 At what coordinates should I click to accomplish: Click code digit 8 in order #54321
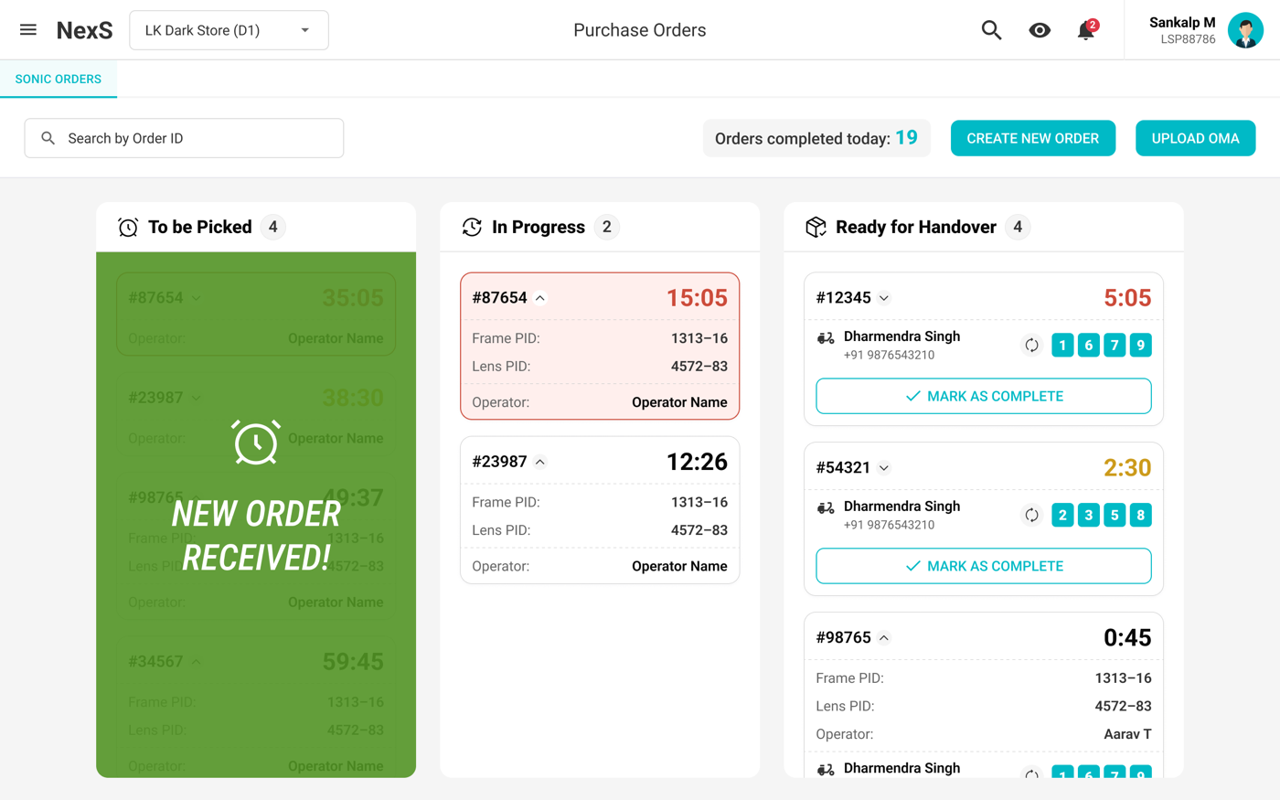[x=1140, y=515]
